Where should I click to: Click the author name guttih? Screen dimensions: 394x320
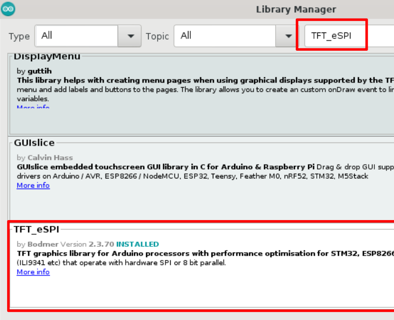[x=40, y=71]
